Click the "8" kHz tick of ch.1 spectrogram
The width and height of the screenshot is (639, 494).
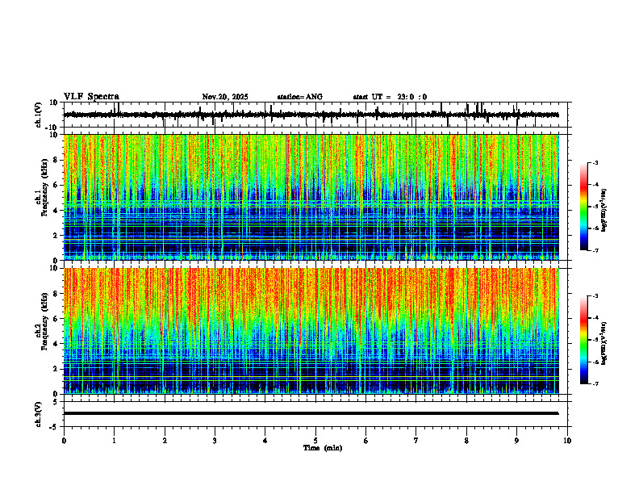point(57,160)
